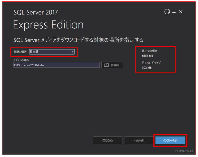Click the 6657 MB minimum space value
This screenshot has width=198, height=157.
[x=147, y=56]
